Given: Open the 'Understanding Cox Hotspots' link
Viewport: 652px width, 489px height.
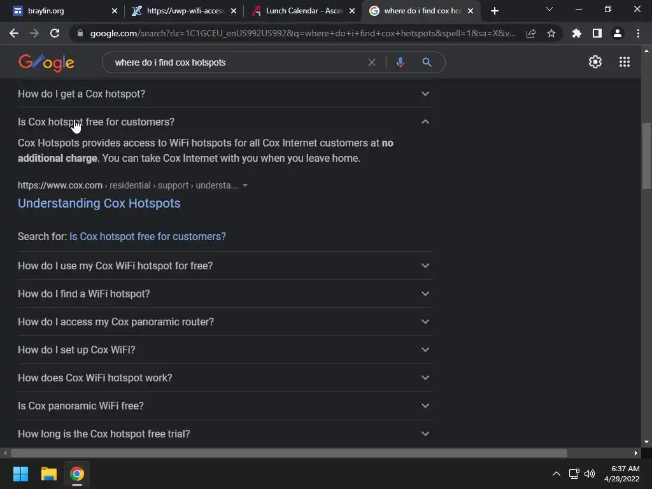Looking at the screenshot, I should pos(99,203).
